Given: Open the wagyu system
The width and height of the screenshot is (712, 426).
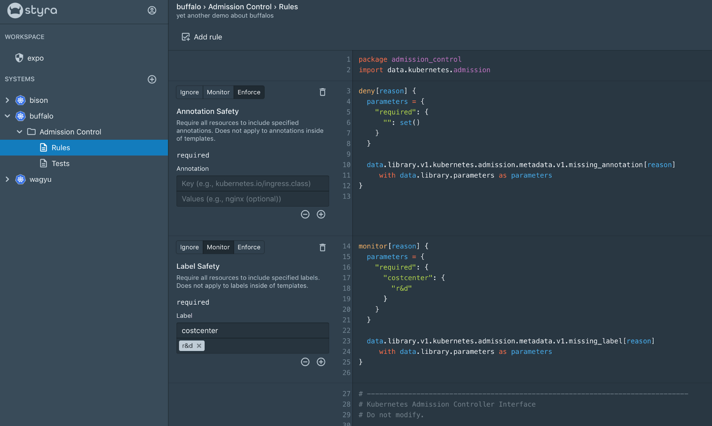Looking at the screenshot, I should 40,179.
